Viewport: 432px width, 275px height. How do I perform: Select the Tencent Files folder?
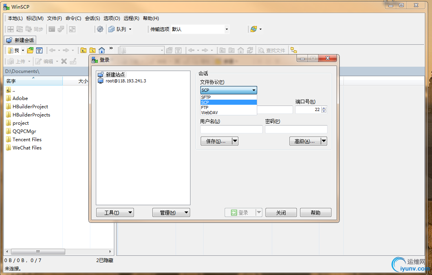pos(24,140)
